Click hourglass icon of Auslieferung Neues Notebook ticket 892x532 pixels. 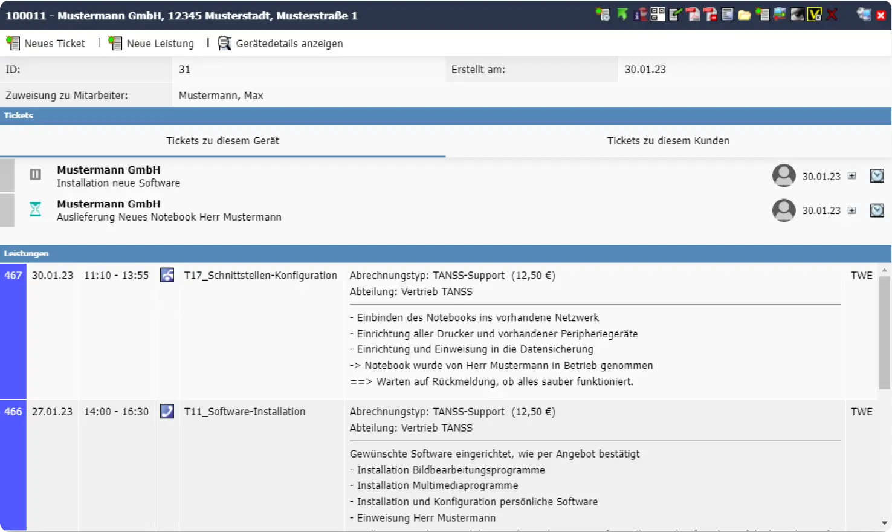pos(35,209)
